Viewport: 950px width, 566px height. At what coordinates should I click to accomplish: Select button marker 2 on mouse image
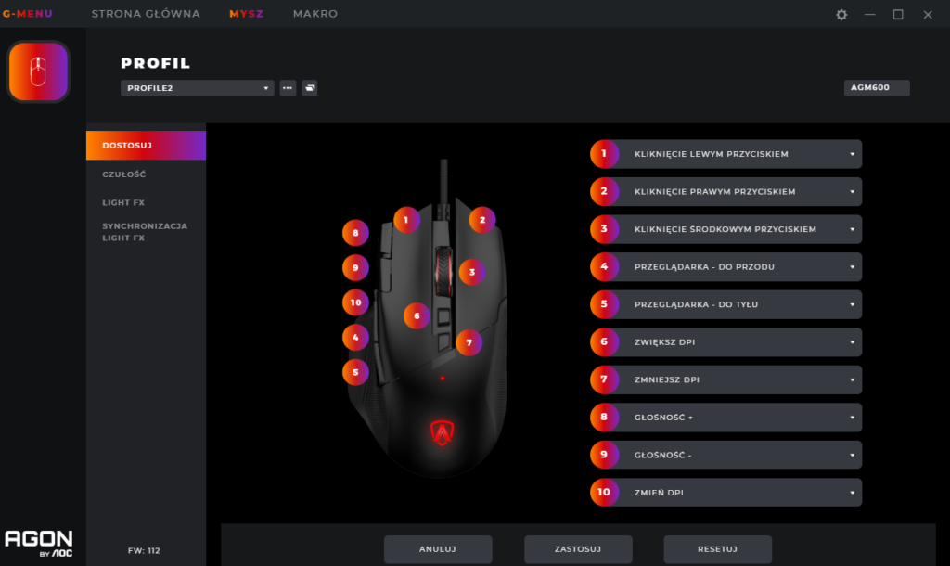[482, 220]
